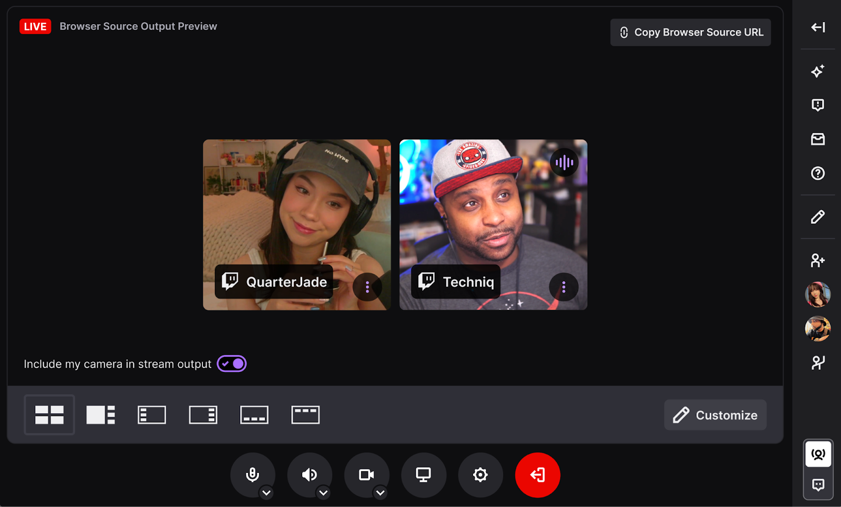Open the help question mark icon
Screen dimensions: 841x507
(x=817, y=173)
